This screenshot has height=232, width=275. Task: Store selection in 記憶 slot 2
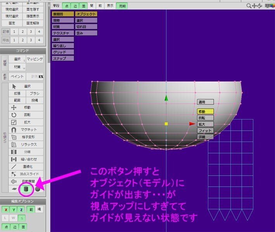[22, 32]
